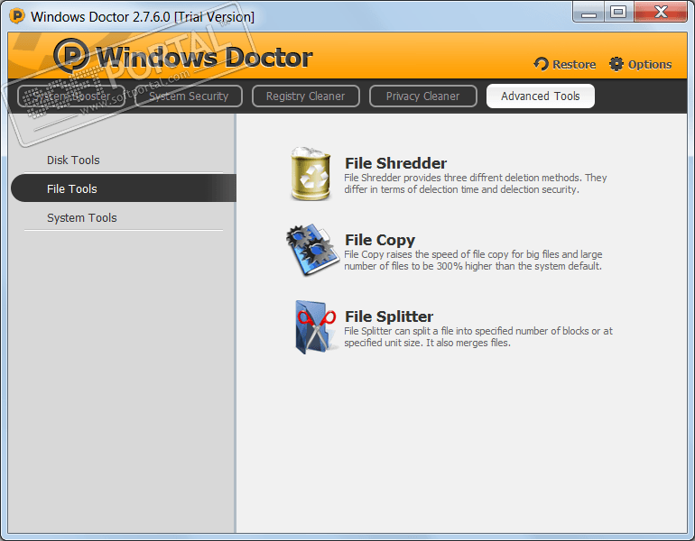Select System Tools in the sidebar
Screen dimensions: 695x541
click(x=124, y=218)
